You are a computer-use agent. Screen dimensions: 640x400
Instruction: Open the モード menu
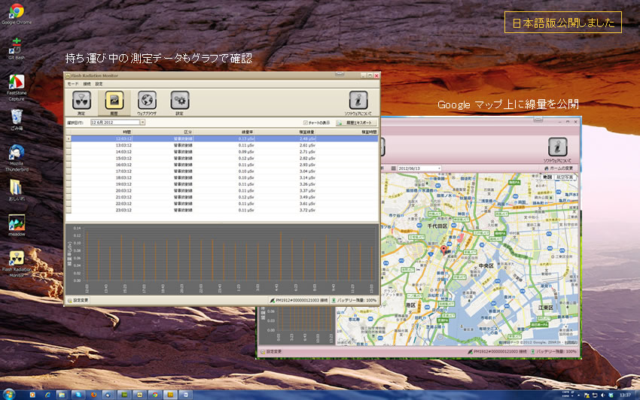[72, 84]
